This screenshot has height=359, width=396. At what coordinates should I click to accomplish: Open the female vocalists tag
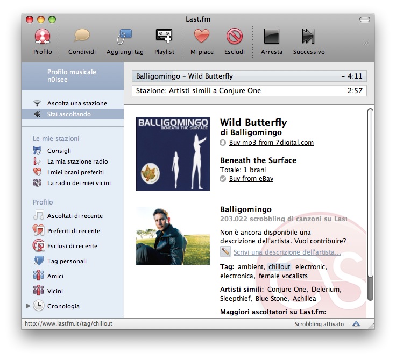[x=283, y=276]
